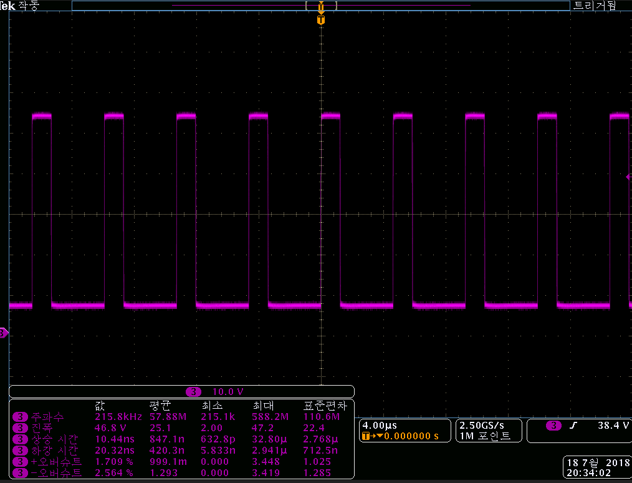Select the 1M 포인트 record length

click(485, 436)
